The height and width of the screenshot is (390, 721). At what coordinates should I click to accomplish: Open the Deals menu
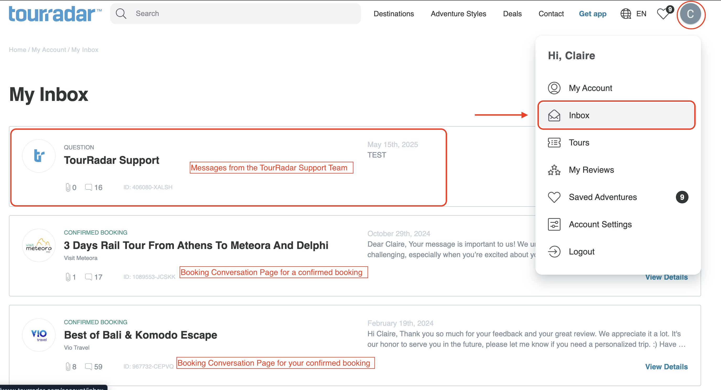pos(512,14)
